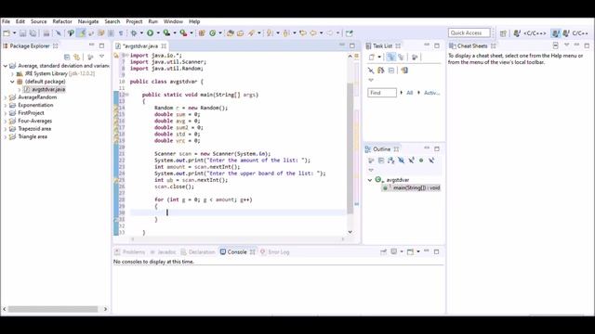This screenshot has width=595, height=334.
Task: Open the File menu
Action: tap(7, 21)
